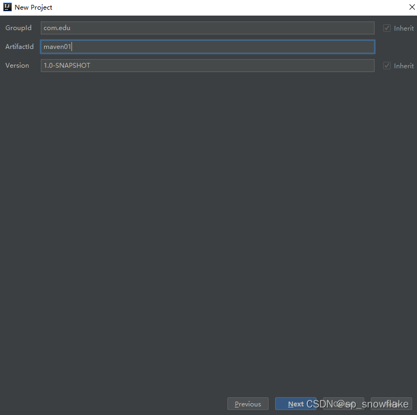Click the New Project window title

click(x=33, y=8)
